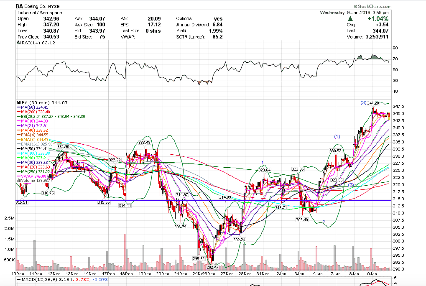Screen dimensions: 426x286
Task: Click the blue (3) wave annotation
Action: [363, 103]
